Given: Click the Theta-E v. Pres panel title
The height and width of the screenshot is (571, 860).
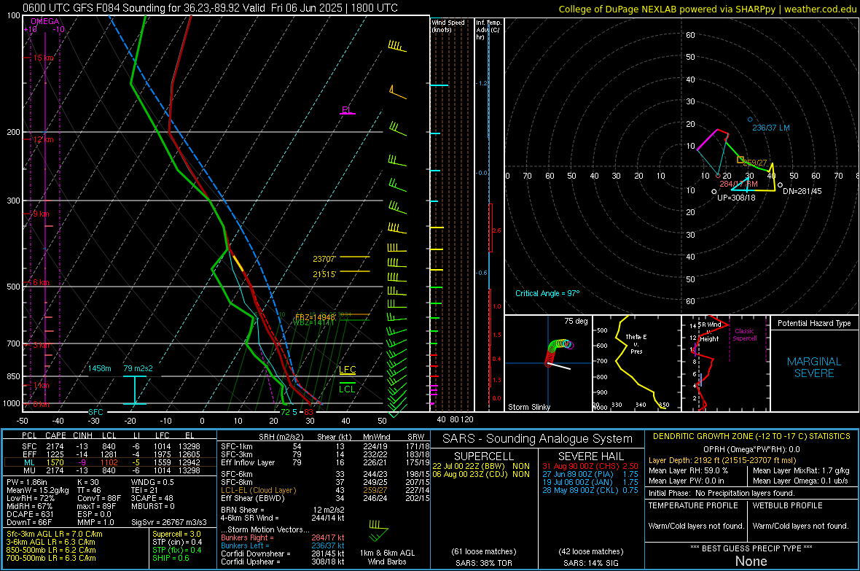Looking at the screenshot, I should point(636,343).
